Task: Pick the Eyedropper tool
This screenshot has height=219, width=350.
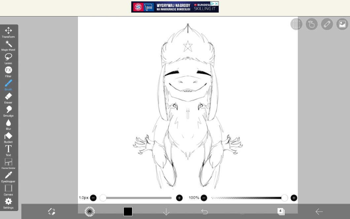Action: click(8, 177)
